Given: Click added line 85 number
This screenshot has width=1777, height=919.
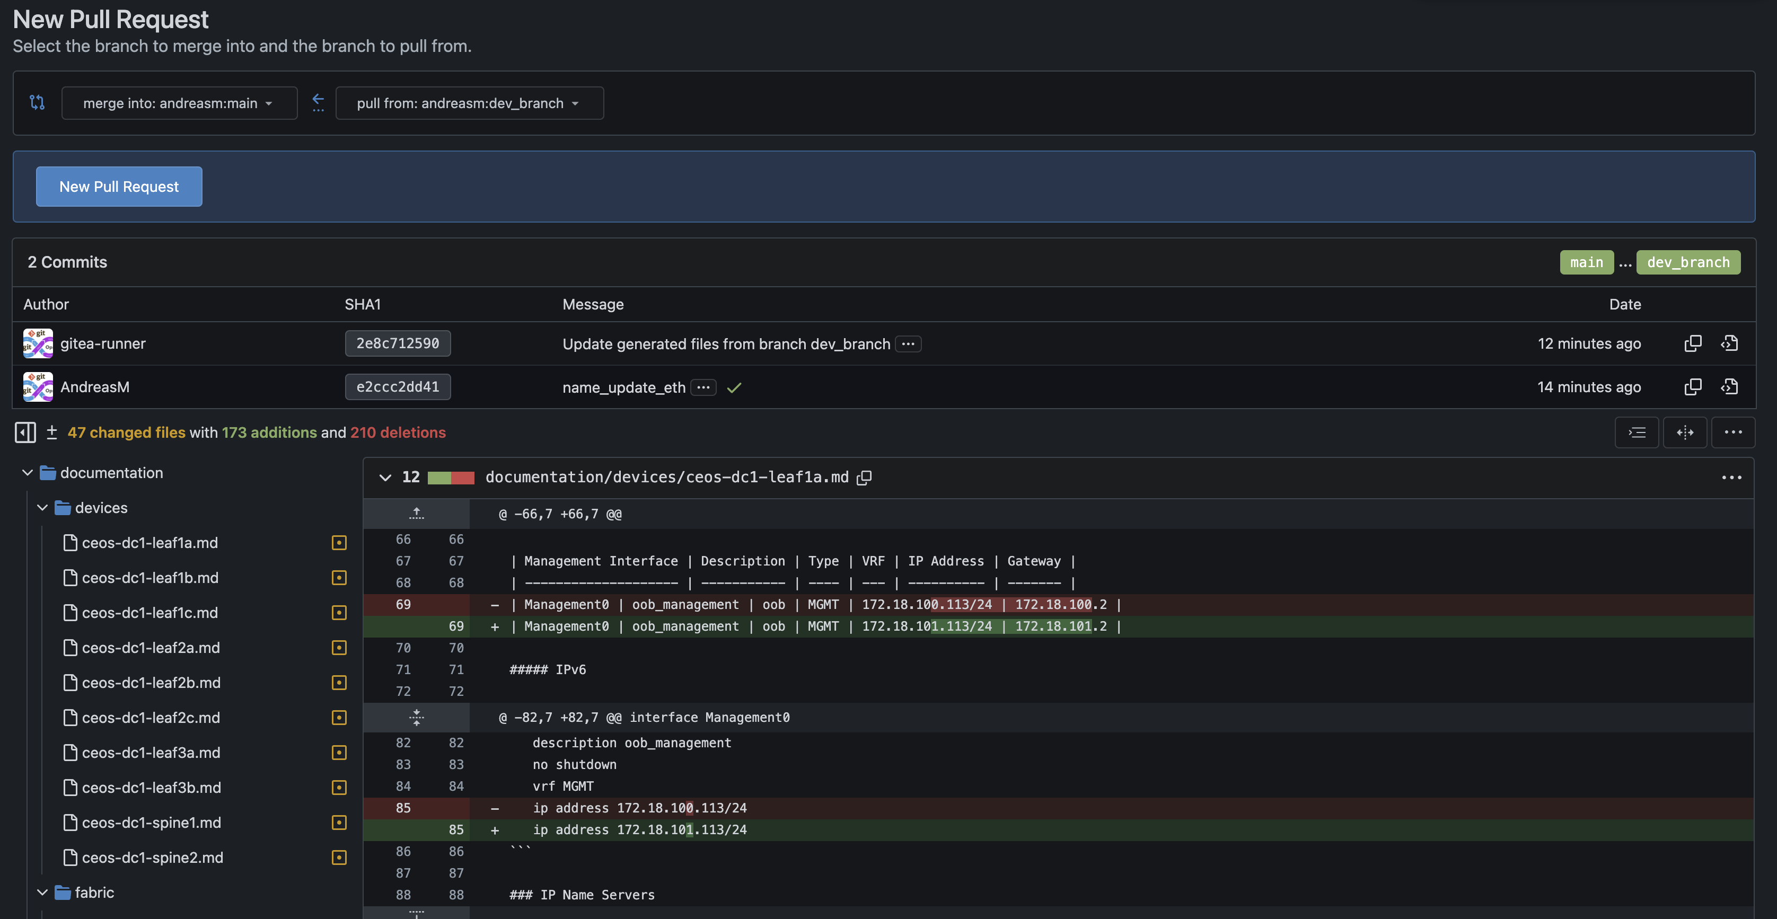Looking at the screenshot, I should 456,829.
